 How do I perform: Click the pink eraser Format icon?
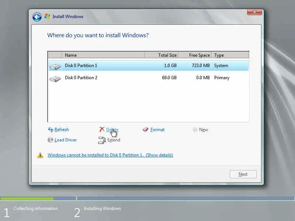coord(145,130)
